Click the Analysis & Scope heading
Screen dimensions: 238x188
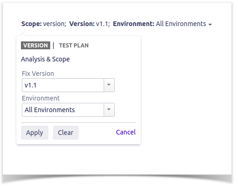tap(46, 59)
